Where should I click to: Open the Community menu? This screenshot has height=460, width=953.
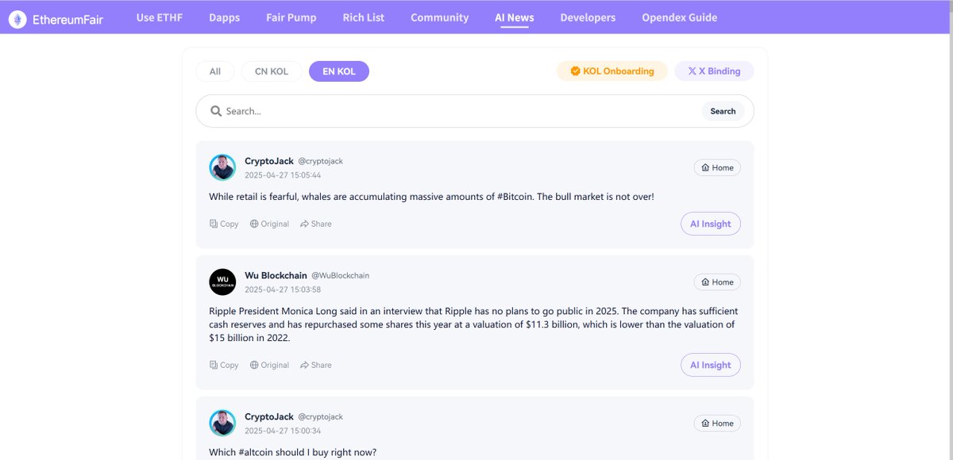coord(440,17)
